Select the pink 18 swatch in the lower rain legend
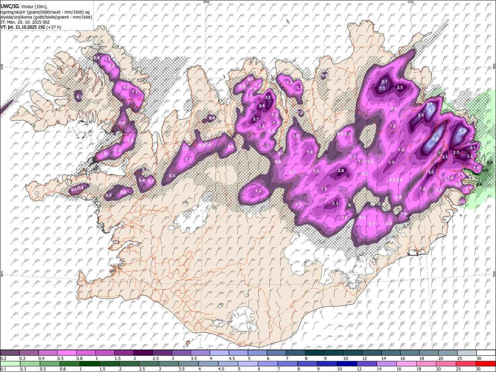The height and width of the screenshot is (372, 496). click(x=427, y=364)
